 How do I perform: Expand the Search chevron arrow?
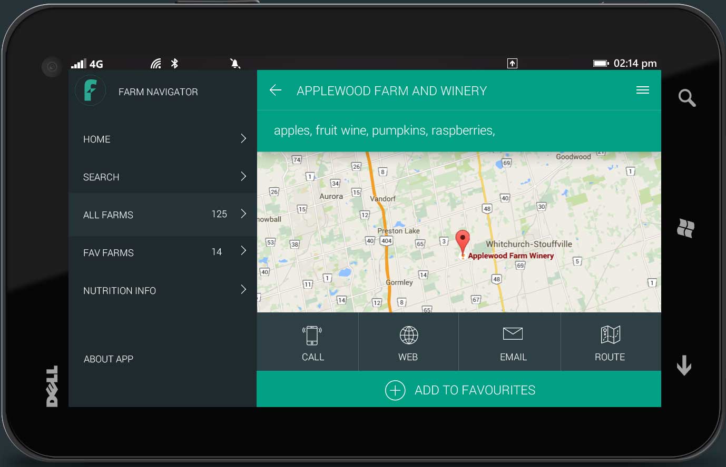click(243, 177)
